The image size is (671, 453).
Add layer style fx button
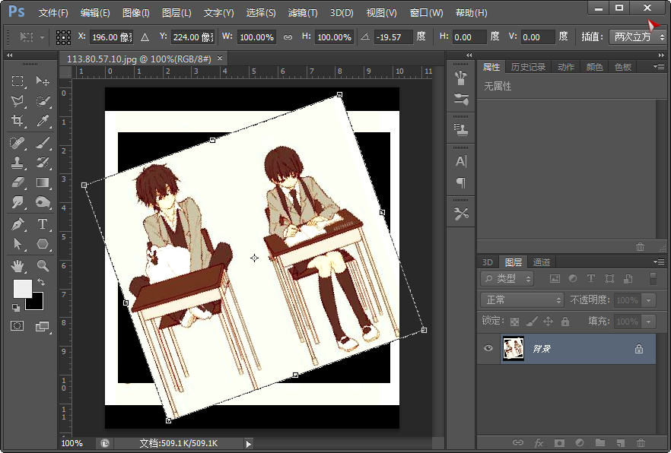coord(539,443)
